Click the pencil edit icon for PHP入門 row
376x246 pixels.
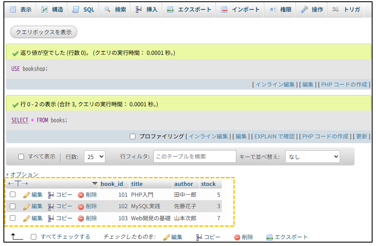tap(27, 195)
